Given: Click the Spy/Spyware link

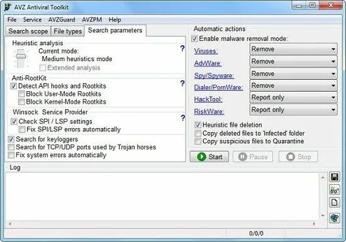Looking at the screenshot, I should click(214, 76).
